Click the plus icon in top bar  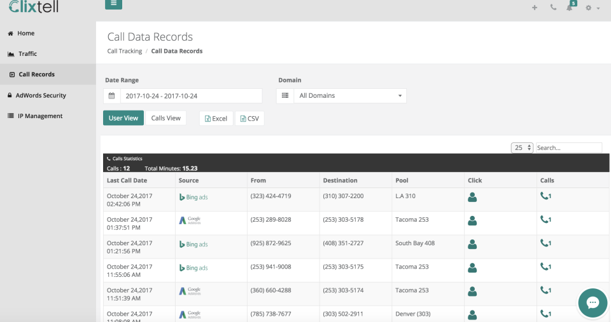pos(535,8)
